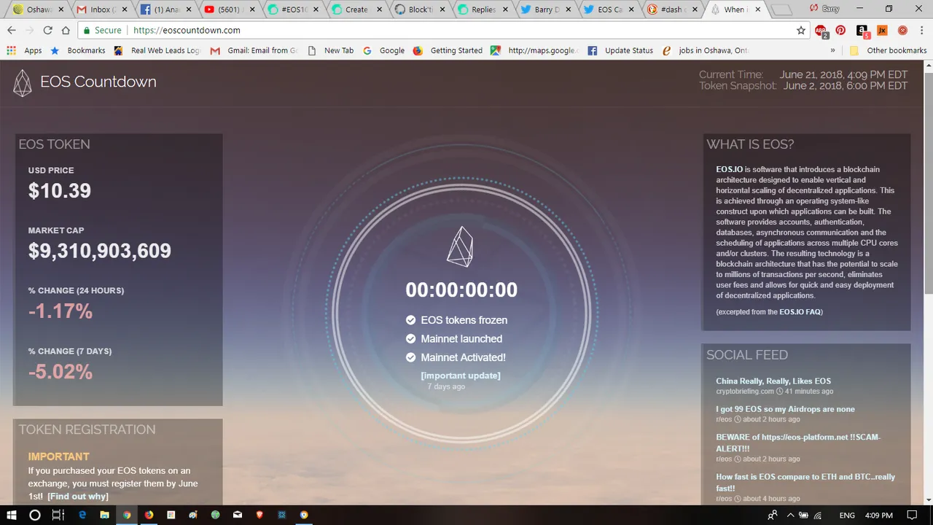Open 'How fast is EOS compare' post
Image resolution: width=933 pixels, height=525 pixels.
coord(805,482)
